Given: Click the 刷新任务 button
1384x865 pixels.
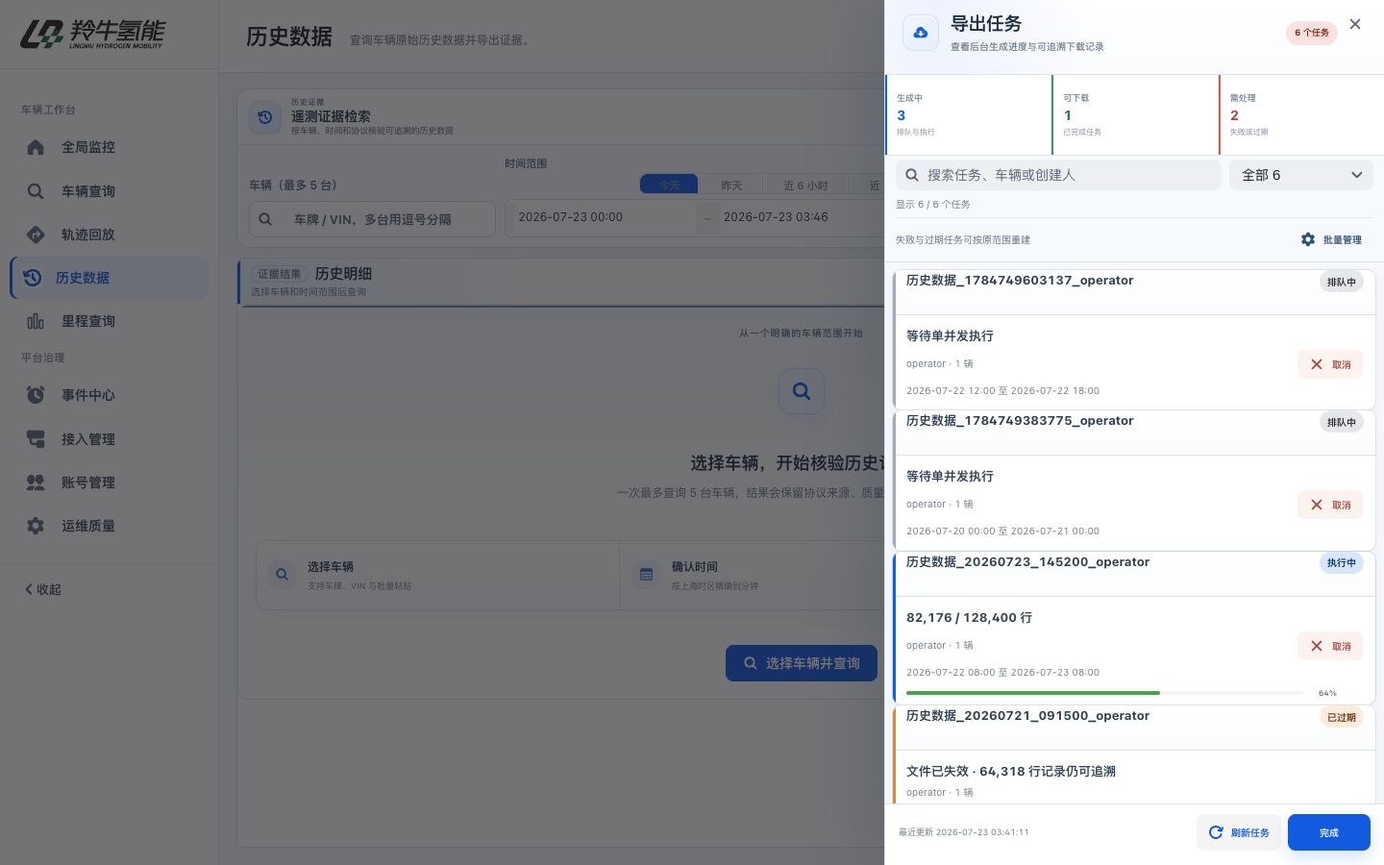Looking at the screenshot, I should [1239, 832].
